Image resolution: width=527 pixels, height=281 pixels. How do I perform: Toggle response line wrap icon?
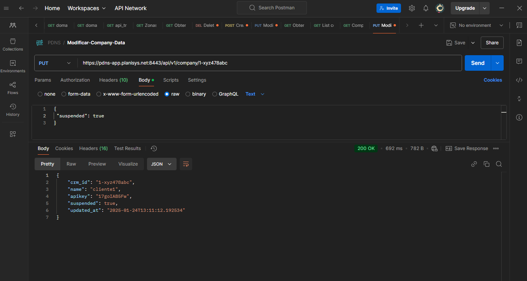(186, 164)
